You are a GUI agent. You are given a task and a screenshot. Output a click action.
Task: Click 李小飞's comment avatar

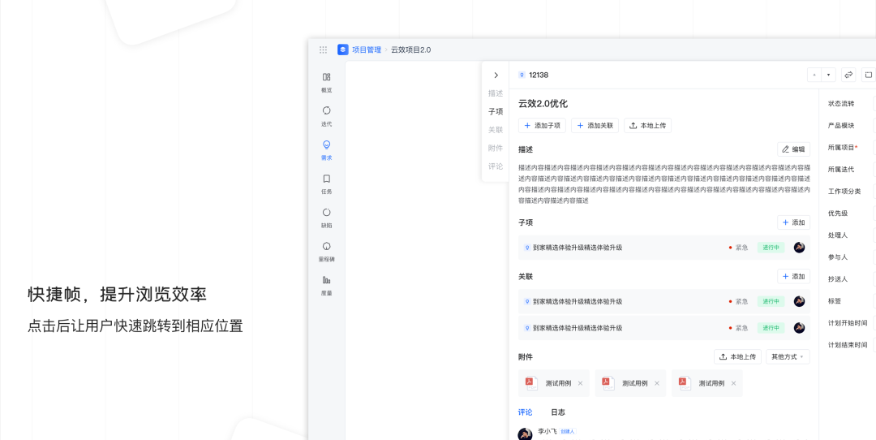pyautogui.click(x=525, y=434)
